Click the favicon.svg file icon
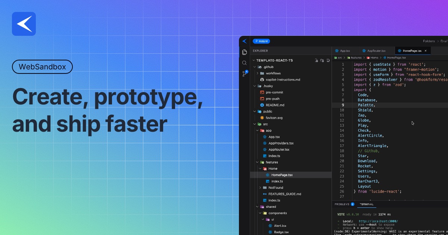Screen dimensions: 448x235 pos(262,118)
